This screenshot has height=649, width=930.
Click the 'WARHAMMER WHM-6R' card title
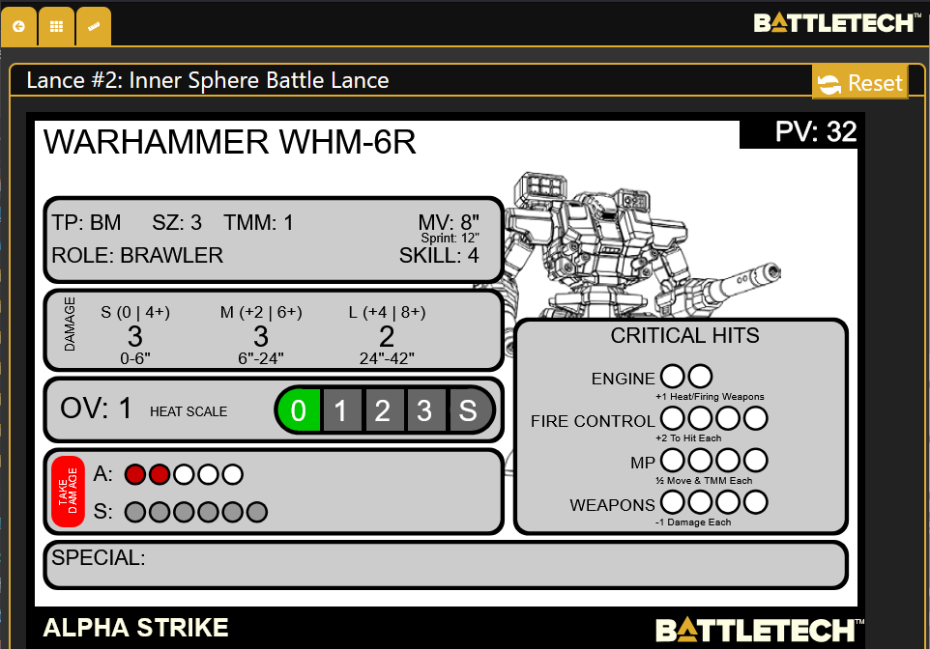click(229, 142)
